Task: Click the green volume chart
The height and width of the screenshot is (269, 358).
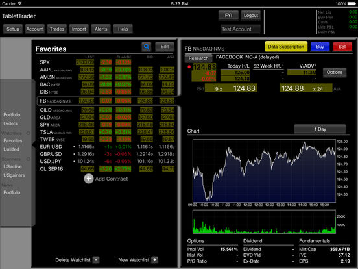Action: tap(264, 222)
